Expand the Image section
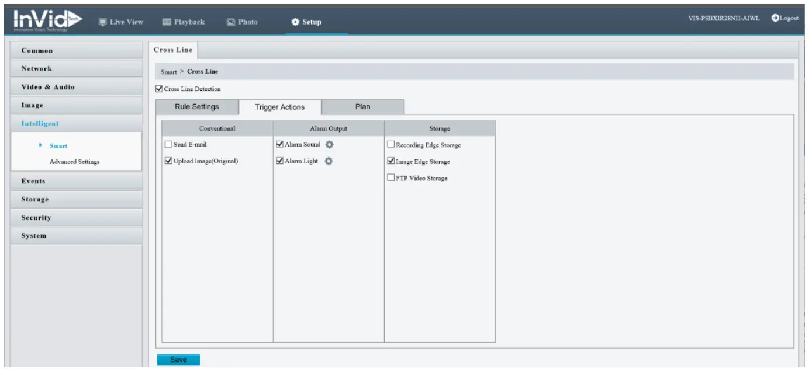 click(77, 105)
